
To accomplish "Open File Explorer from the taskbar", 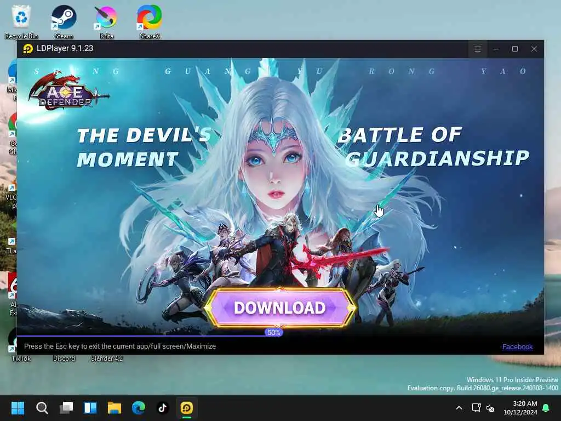I will (115, 408).
